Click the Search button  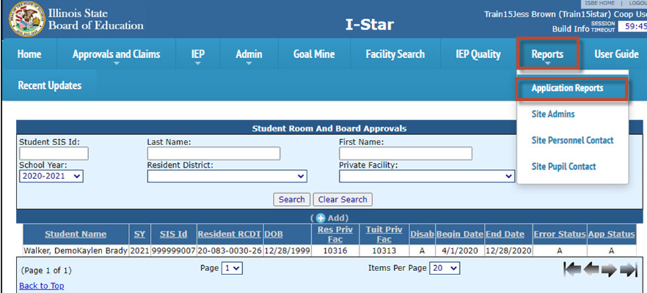click(x=292, y=200)
